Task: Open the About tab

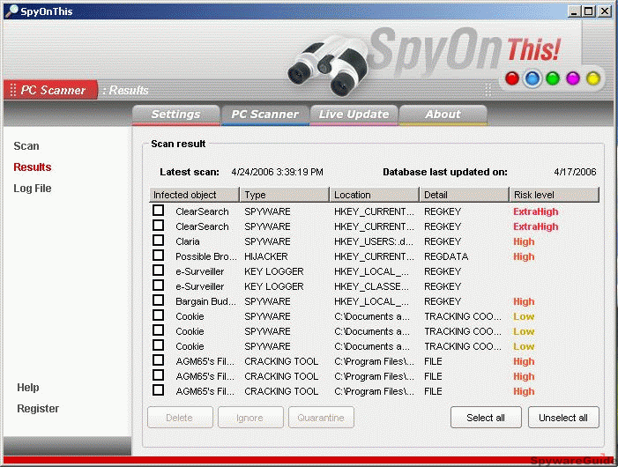Action: [443, 115]
